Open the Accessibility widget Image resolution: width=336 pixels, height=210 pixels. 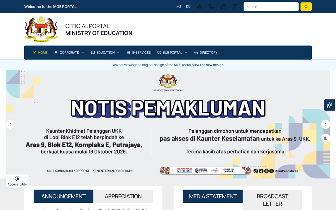[x=17, y=181]
